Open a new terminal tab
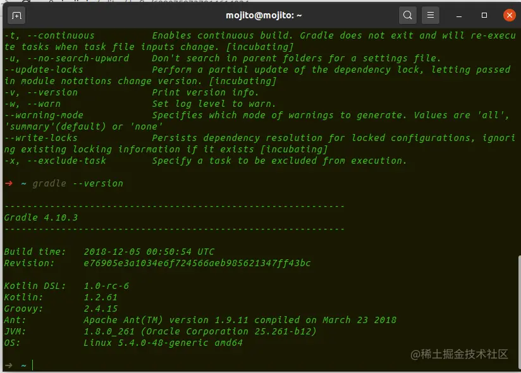This screenshot has width=521, height=373. pyautogui.click(x=16, y=15)
